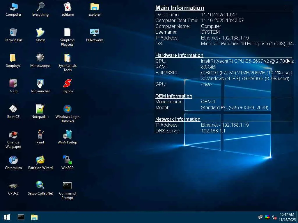
Task: Open the Toybox shortcut
Action: pyautogui.click(x=68, y=86)
